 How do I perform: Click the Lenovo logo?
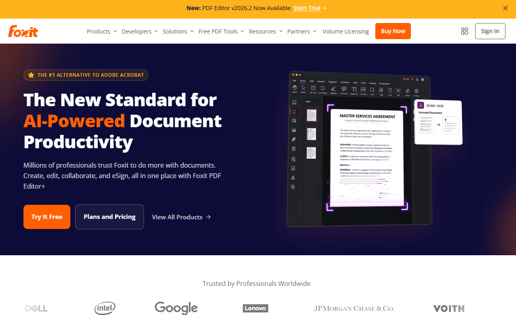click(256, 309)
